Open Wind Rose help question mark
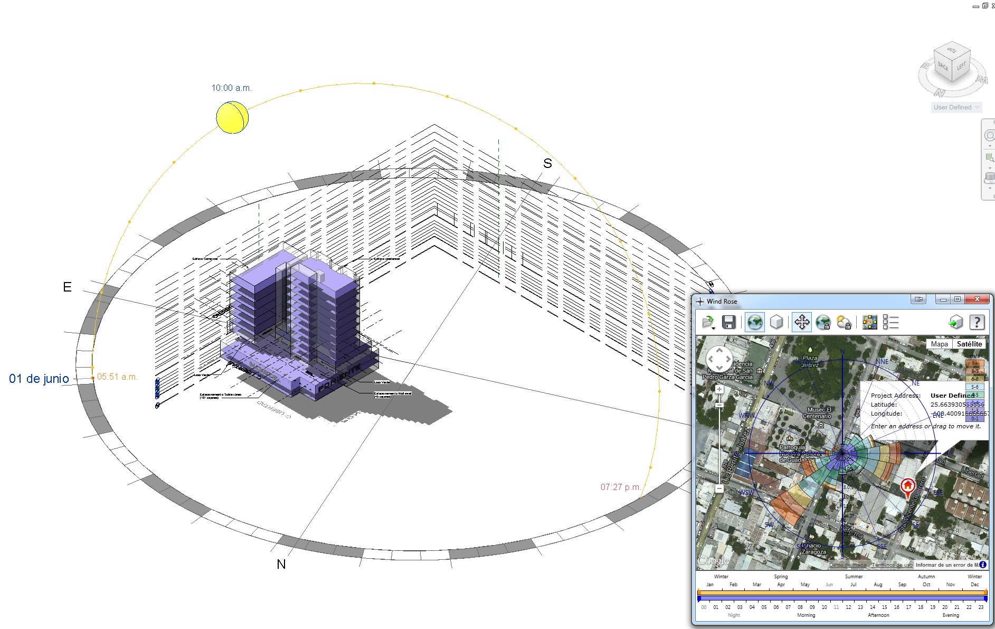Viewport: 995px width, 629px height. (x=977, y=322)
